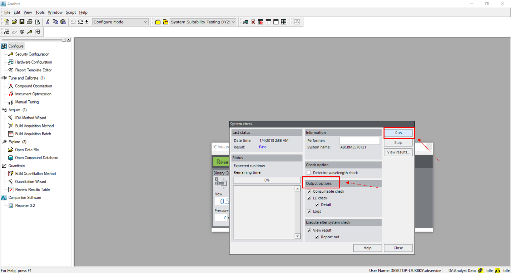Viewport: 511px width, 273px height.
Task: Click View results in System check
Action: [398, 152]
